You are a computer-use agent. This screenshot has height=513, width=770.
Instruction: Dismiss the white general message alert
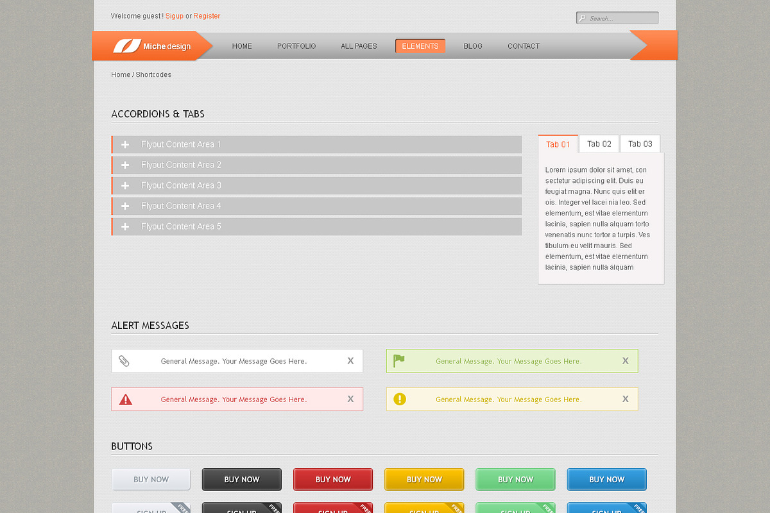click(350, 361)
